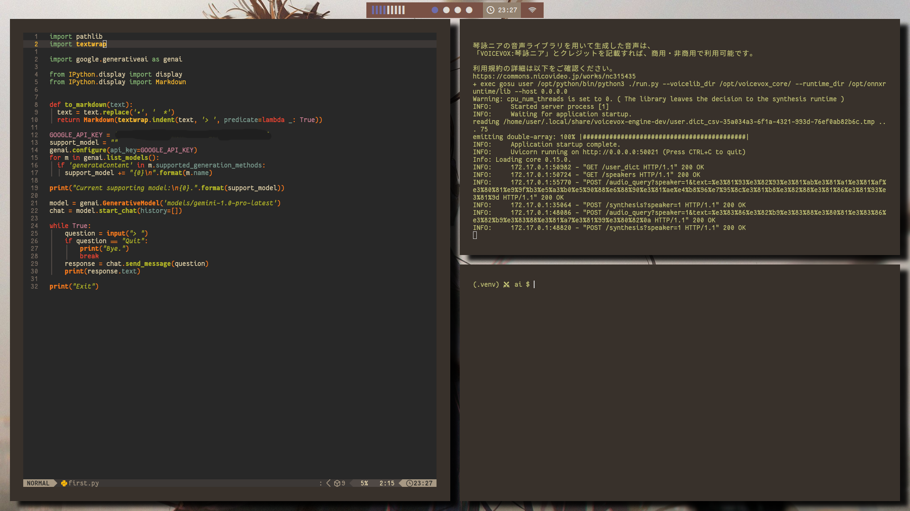
Task: Toggle the middle white status dot in the top bar
Action: coord(458,9)
